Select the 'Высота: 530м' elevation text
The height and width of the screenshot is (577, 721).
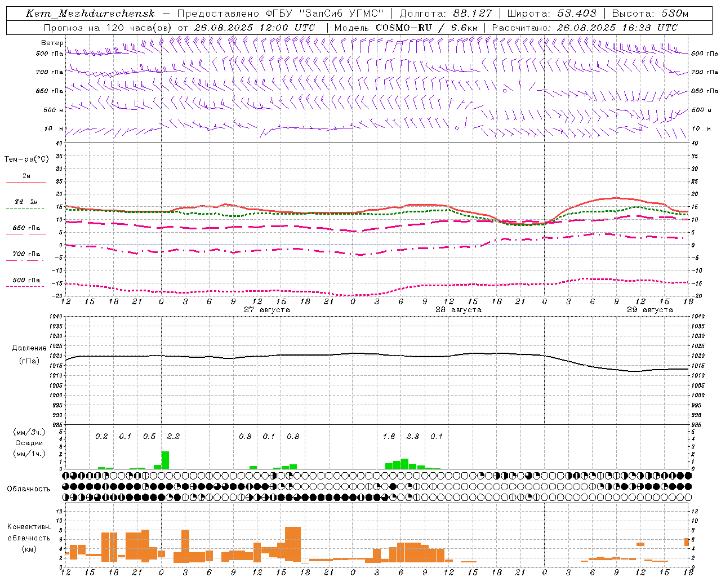649,14
